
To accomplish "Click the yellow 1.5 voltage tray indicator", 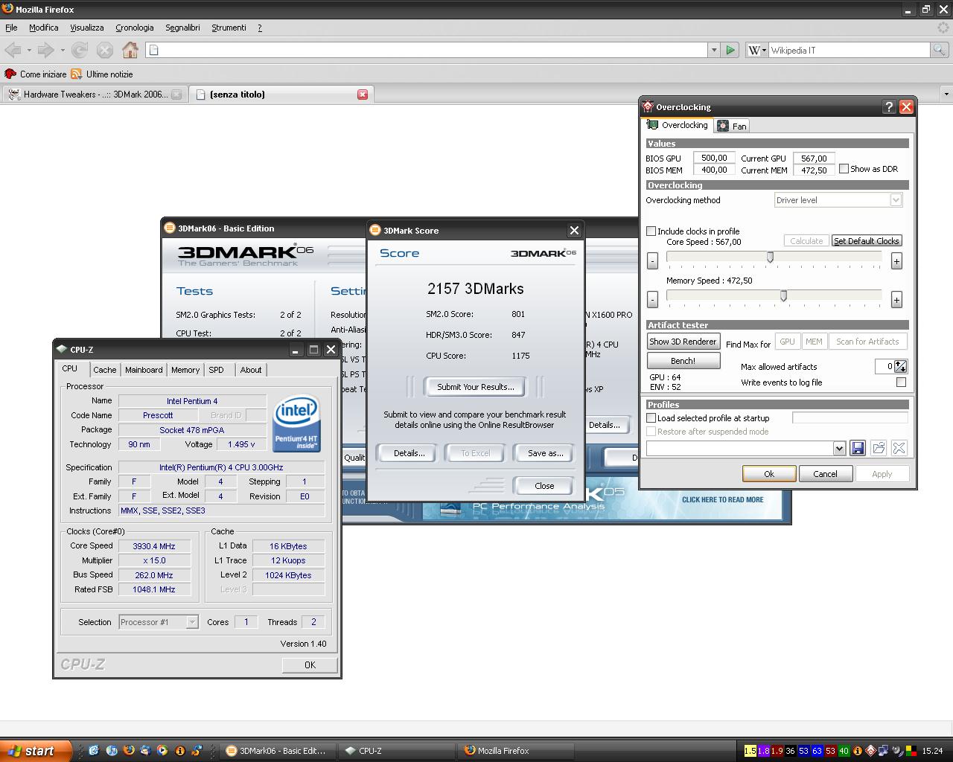I will click(x=750, y=751).
